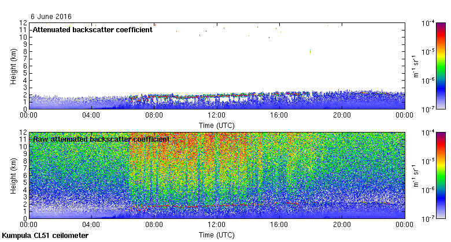451x242 pixels.
Task: Click the 16:00 tick label under the top plot
Action: pos(279,115)
